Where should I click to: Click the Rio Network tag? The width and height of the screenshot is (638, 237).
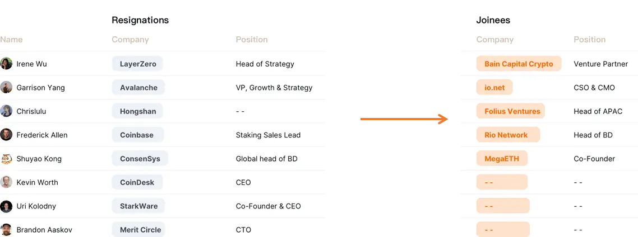point(506,135)
